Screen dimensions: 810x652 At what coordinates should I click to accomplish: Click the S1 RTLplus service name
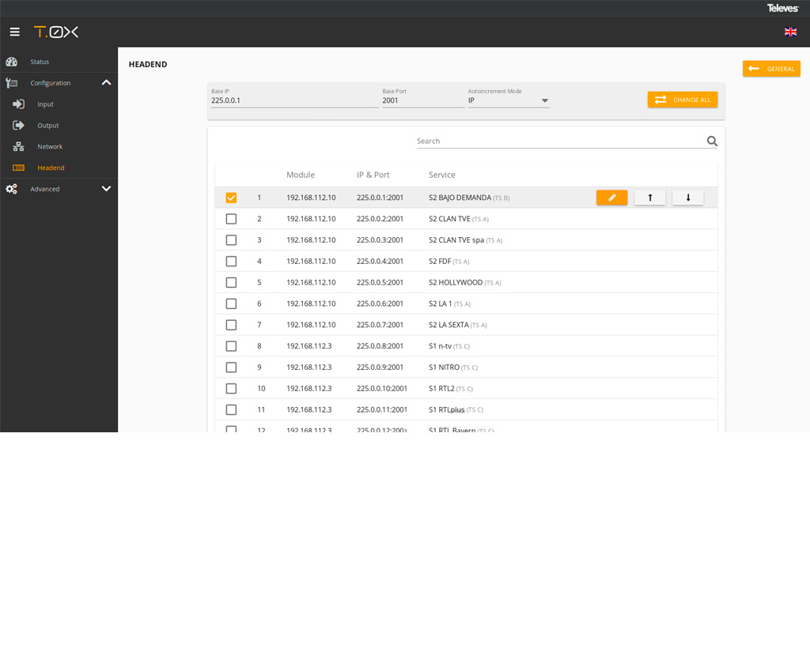[446, 409]
